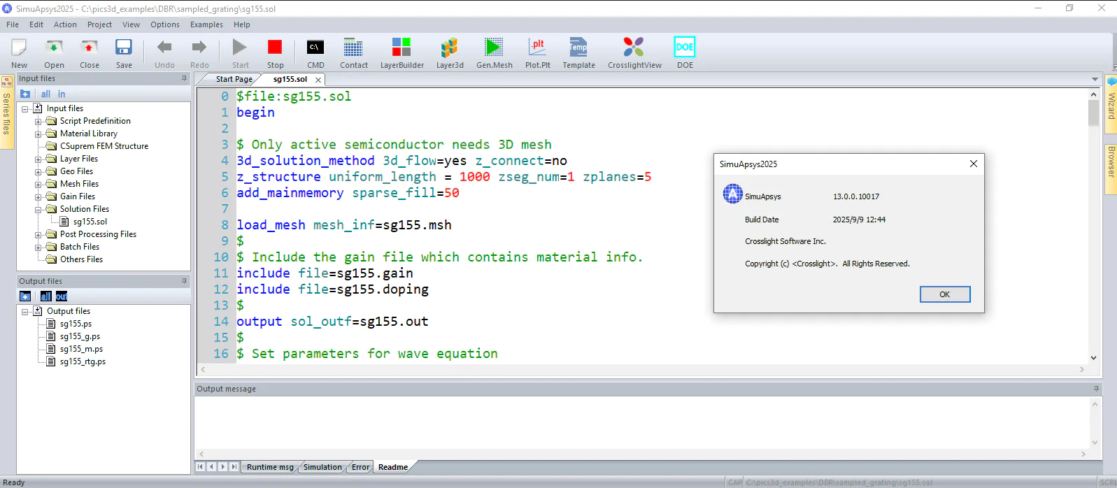Click the editor scroll down arrow
The height and width of the screenshot is (488, 1117).
1093,357
